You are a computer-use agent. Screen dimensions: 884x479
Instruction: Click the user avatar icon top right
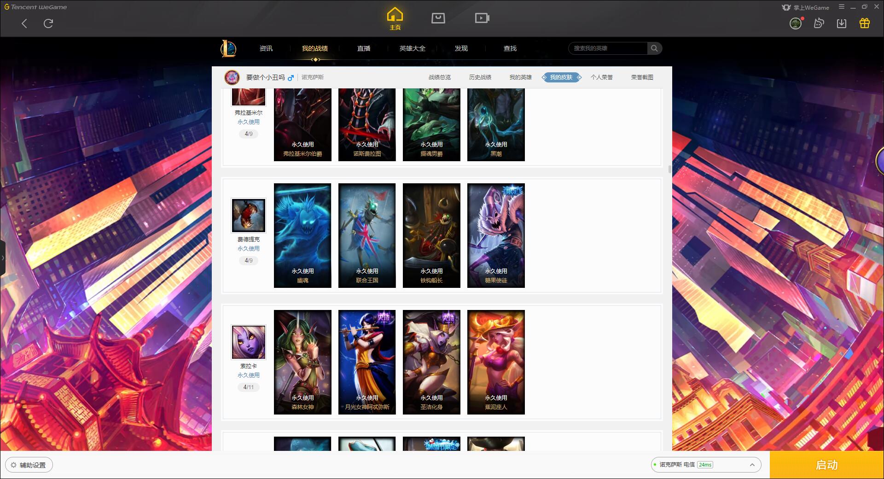click(796, 23)
